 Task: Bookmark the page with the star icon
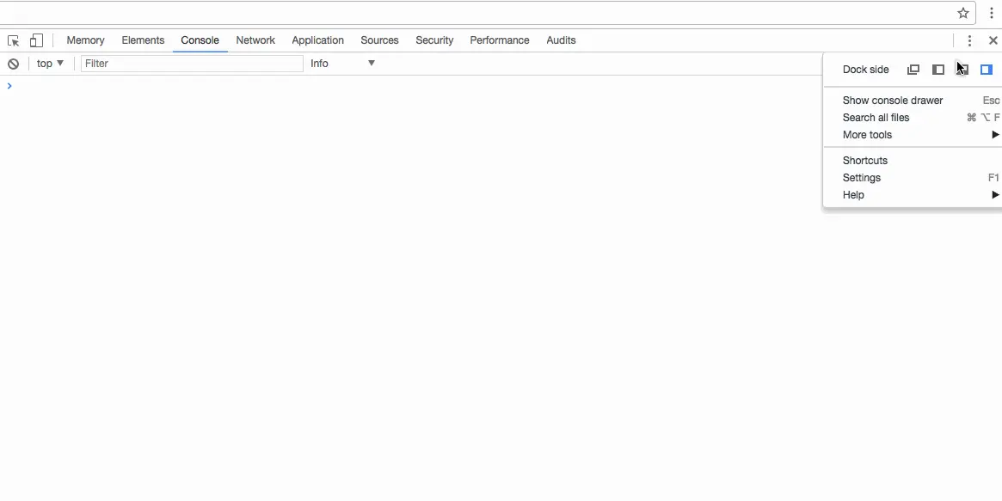(963, 13)
